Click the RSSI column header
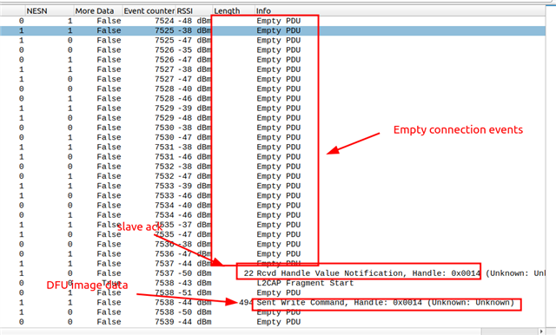Viewport: 556px width, 335px height. (194, 10)
